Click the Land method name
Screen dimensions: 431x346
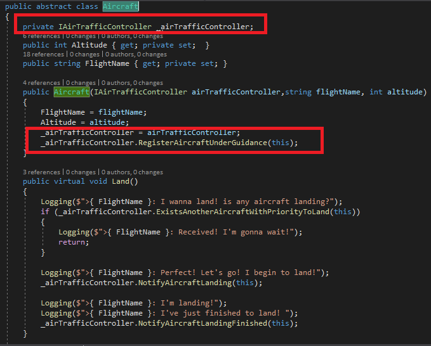(121, 181)
